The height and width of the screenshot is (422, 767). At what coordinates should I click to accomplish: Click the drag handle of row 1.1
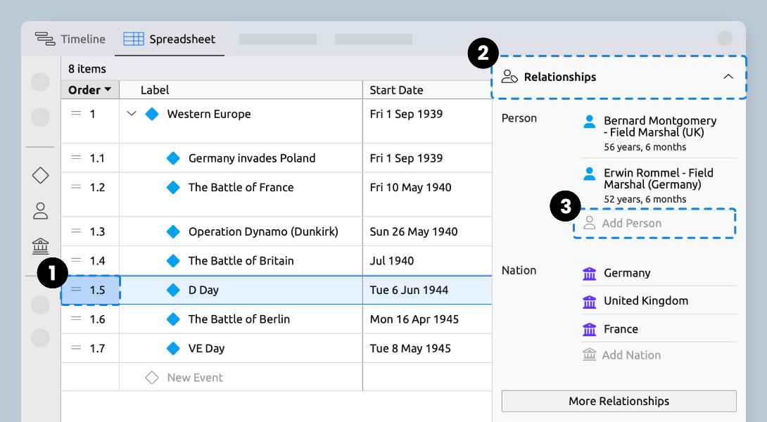coord(76,158)
